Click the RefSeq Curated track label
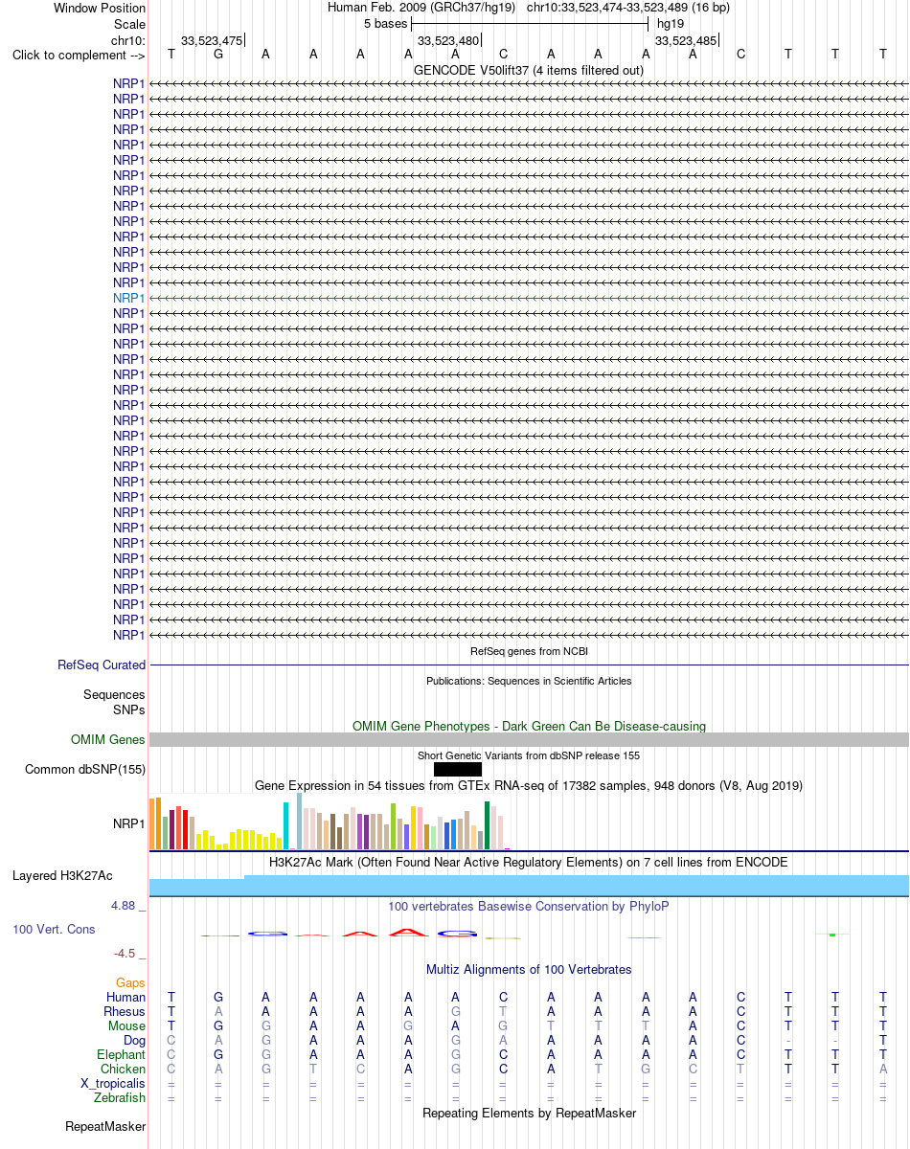Viewport: 910px width, 1149px height. coord(102,665)
